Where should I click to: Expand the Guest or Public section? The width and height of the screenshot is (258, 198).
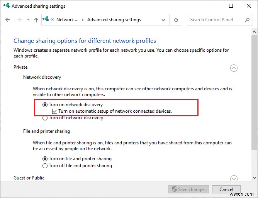pyautogui.click(x=234, y=178)
